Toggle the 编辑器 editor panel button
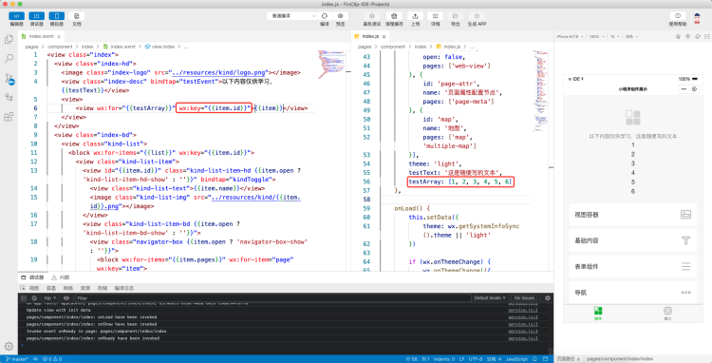 (x=16, y=16)
